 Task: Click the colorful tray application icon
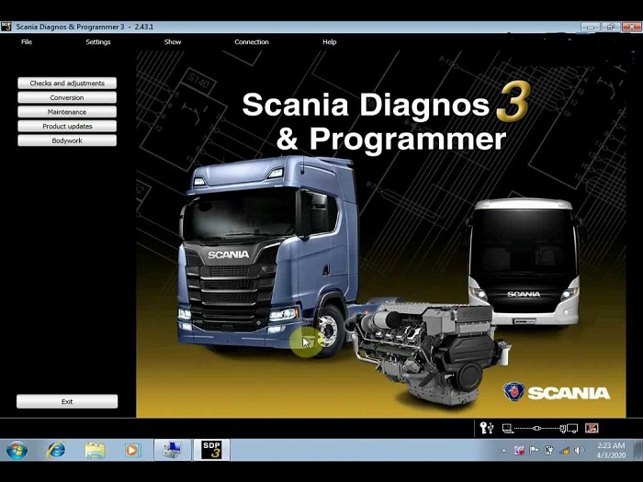tap(519, 451)
